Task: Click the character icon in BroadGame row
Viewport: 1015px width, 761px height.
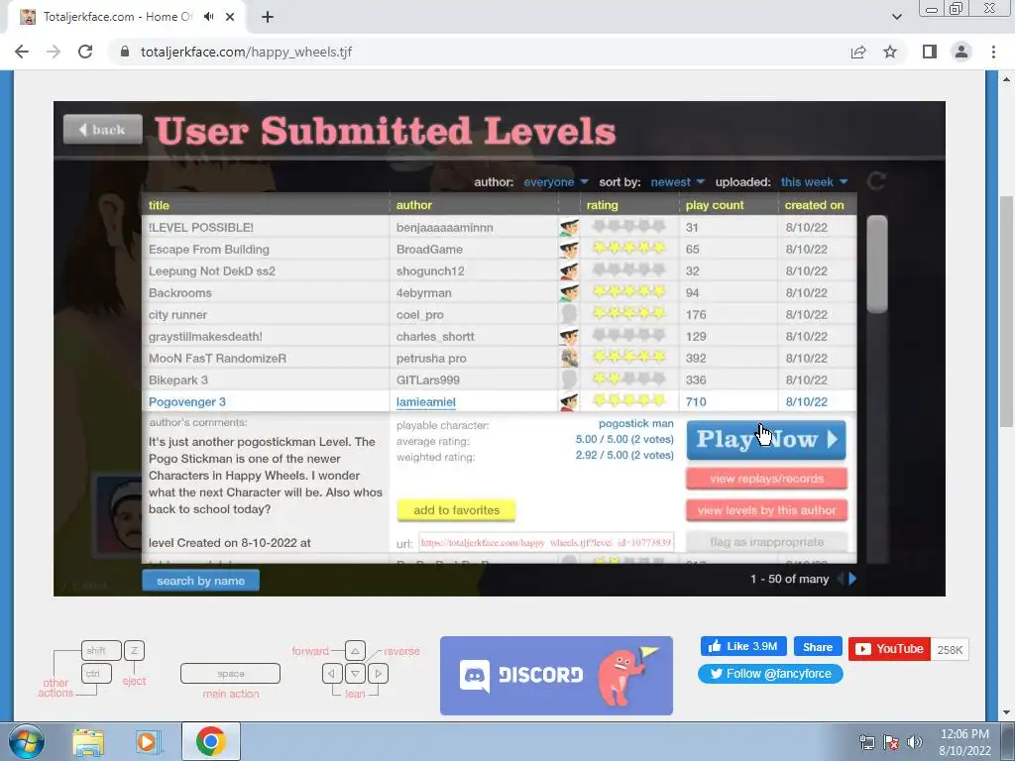Action: (569, 249)
